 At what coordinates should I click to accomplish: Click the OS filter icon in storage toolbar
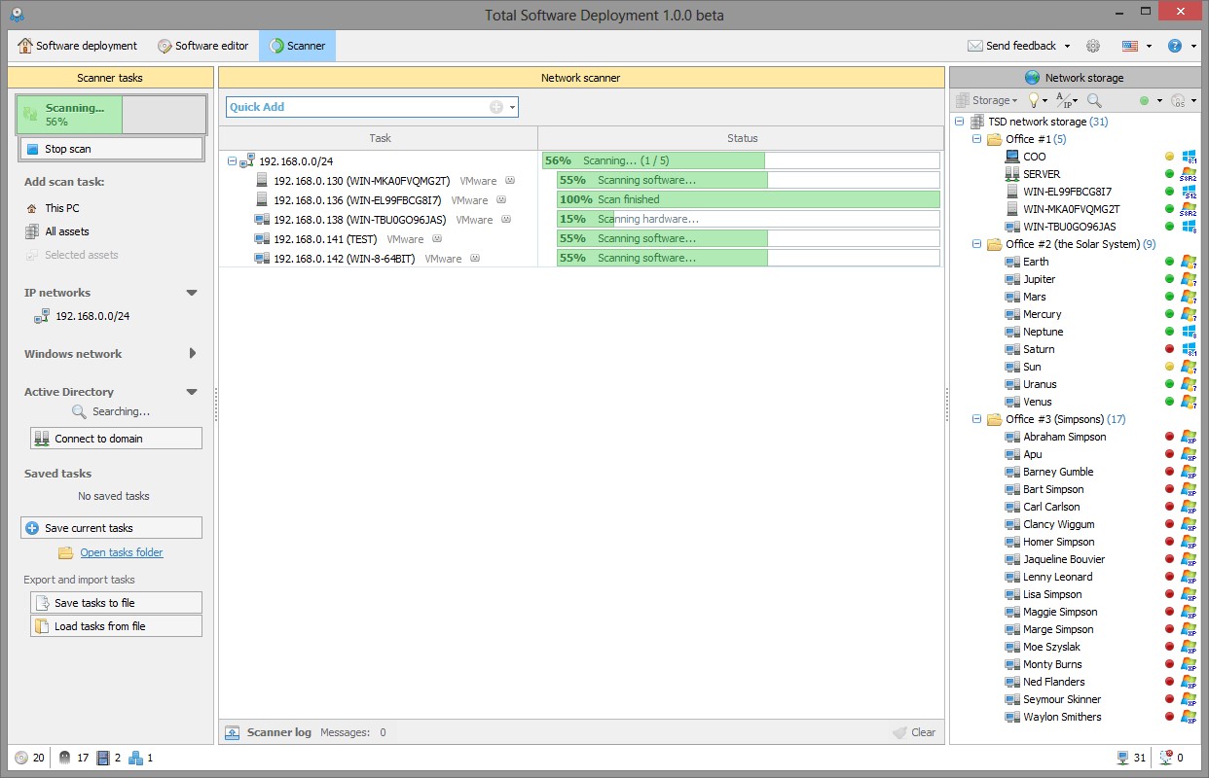(1178, 100)
